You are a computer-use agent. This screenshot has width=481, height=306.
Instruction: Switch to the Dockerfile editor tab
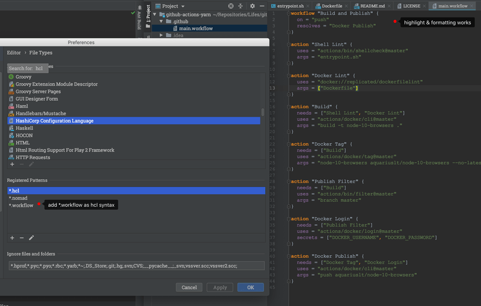331,5
